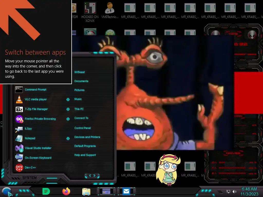Click the Start orb on the taskbar
This screenshot has height=197, width=263.
[x=7, y=192]
